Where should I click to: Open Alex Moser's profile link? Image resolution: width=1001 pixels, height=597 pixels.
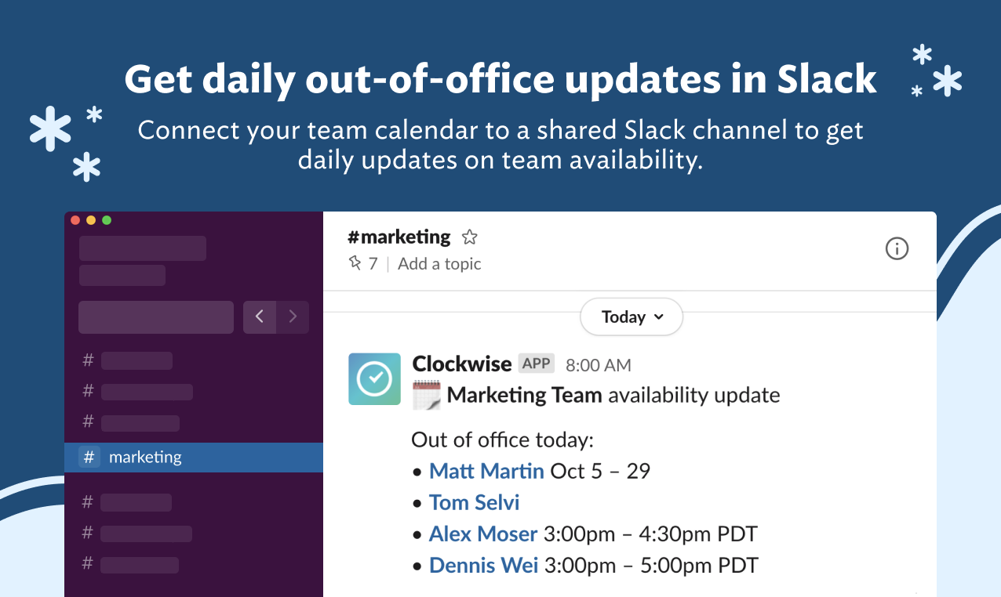click(482, 534)
